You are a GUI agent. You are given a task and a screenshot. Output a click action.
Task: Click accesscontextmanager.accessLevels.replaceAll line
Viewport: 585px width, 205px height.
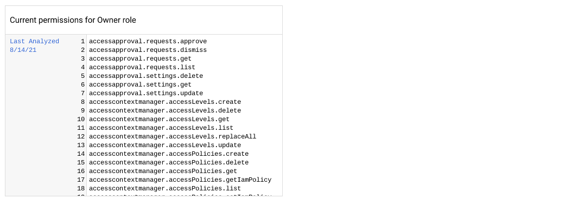pos(173,136)
